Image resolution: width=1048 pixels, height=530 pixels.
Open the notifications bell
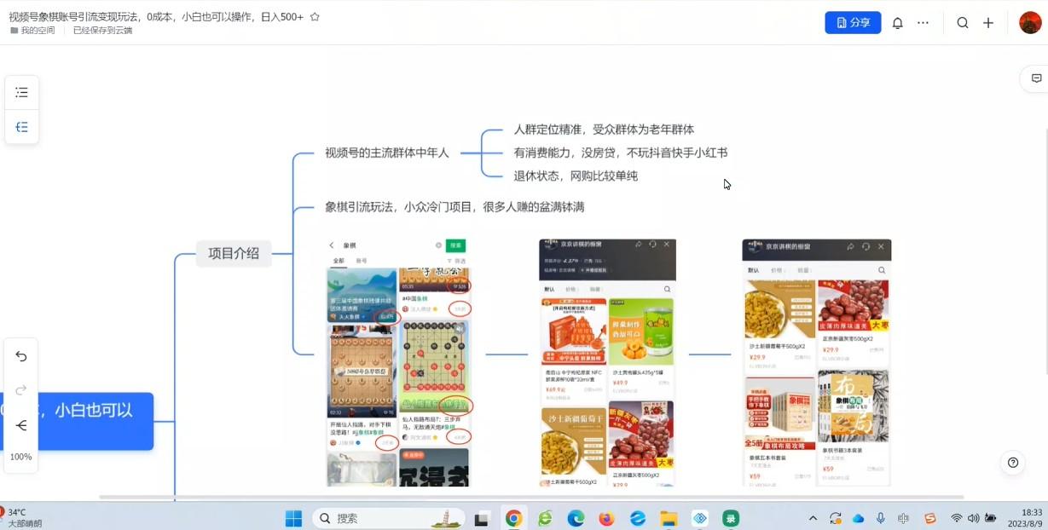[897, 23]
